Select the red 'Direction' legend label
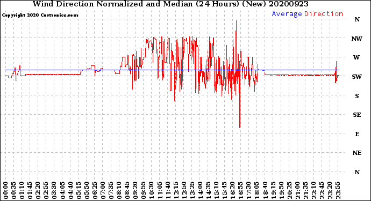Viewport: 371px width, 201px height. coord(324,14)
